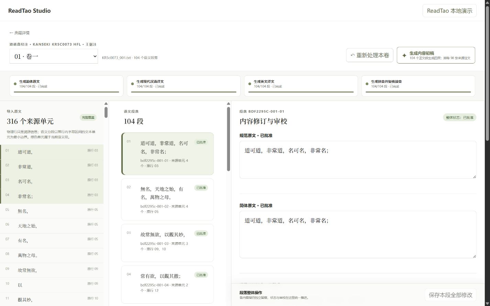
Task: Click the 生成简体原文 progress bar
Action: tap(66, 92)
